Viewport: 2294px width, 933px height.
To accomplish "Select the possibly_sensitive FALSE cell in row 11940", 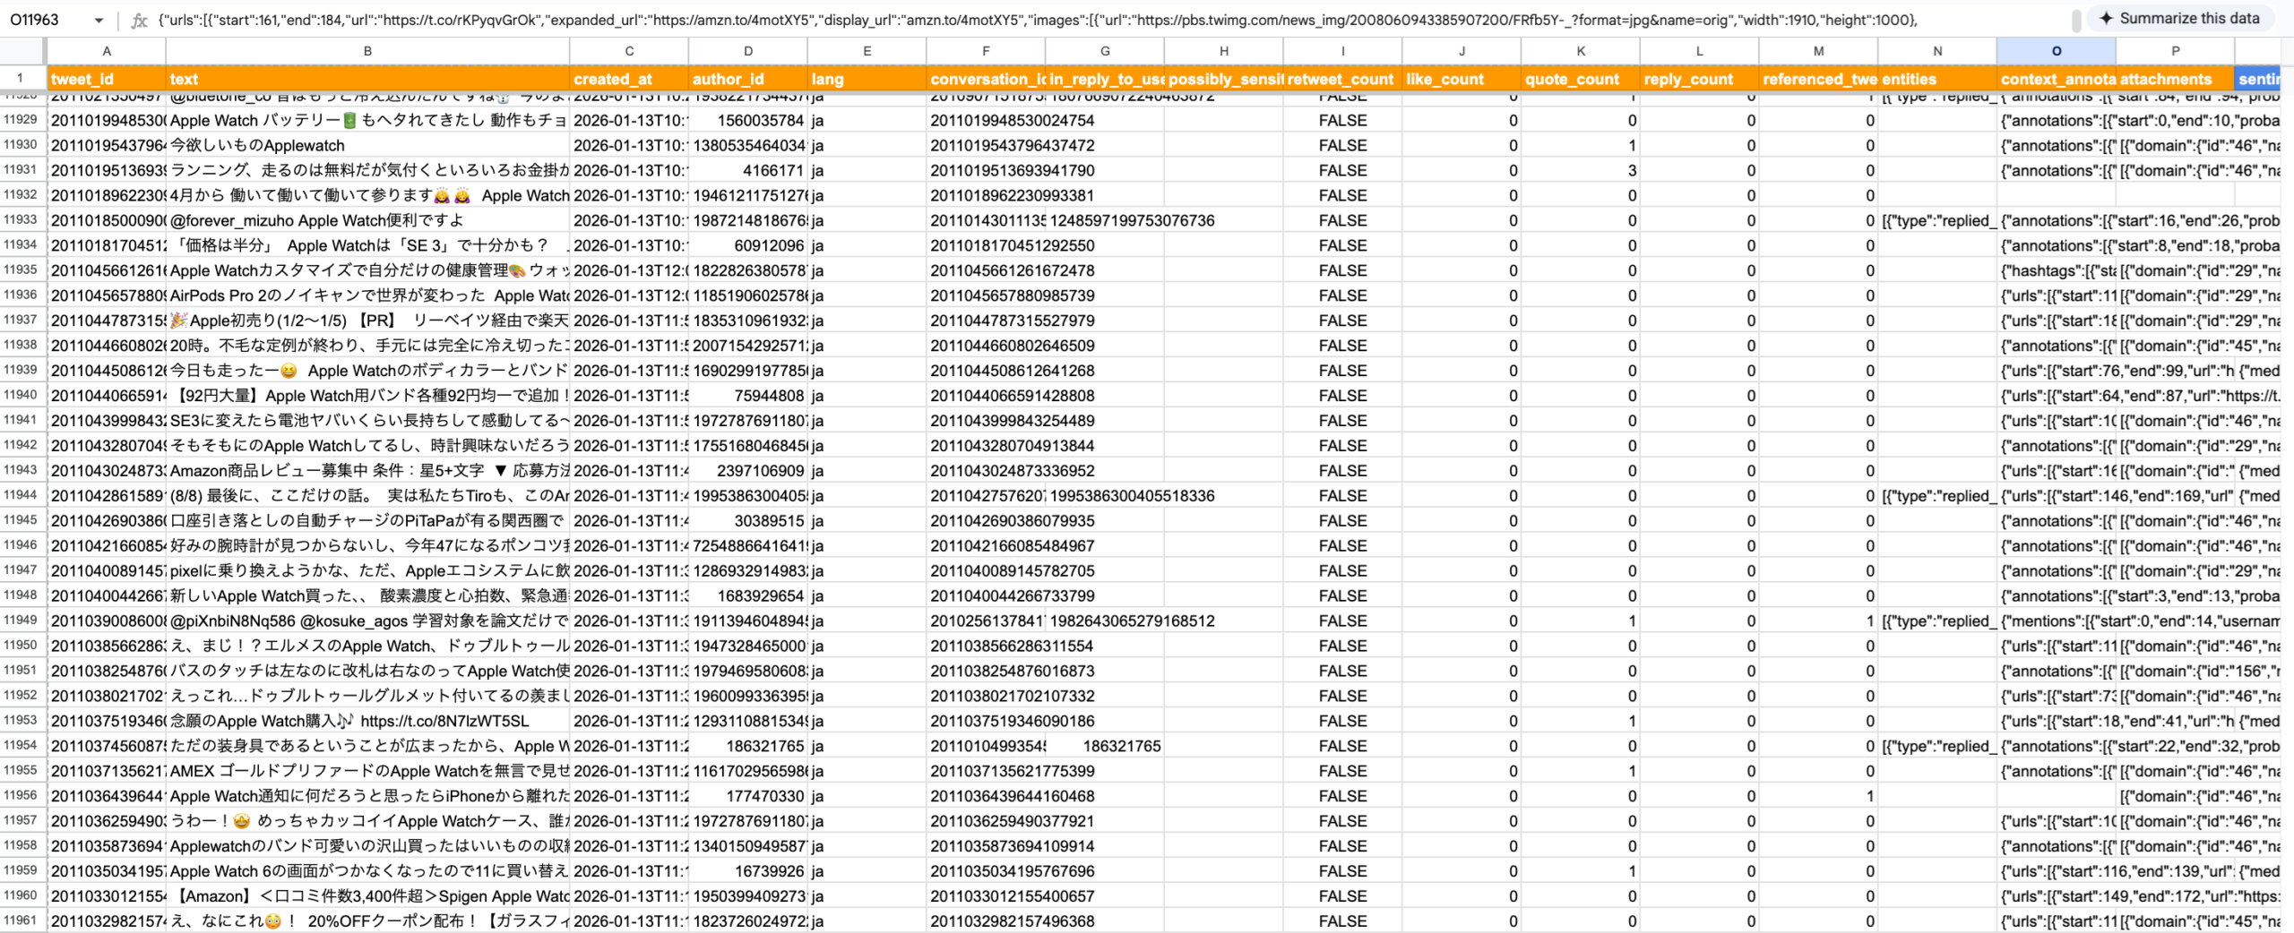I will (x=1341, y=395).
